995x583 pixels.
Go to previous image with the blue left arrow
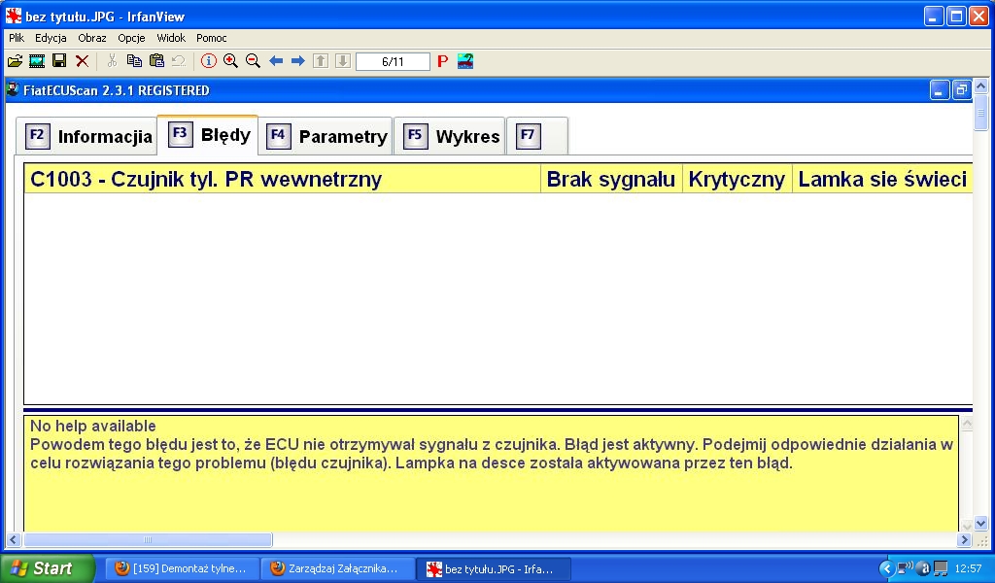click(276, 61)
